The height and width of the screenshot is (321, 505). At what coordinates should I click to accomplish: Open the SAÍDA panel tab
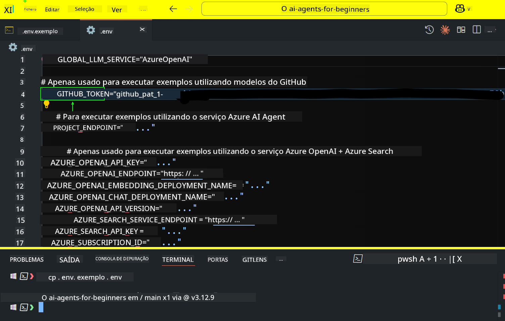70,260
